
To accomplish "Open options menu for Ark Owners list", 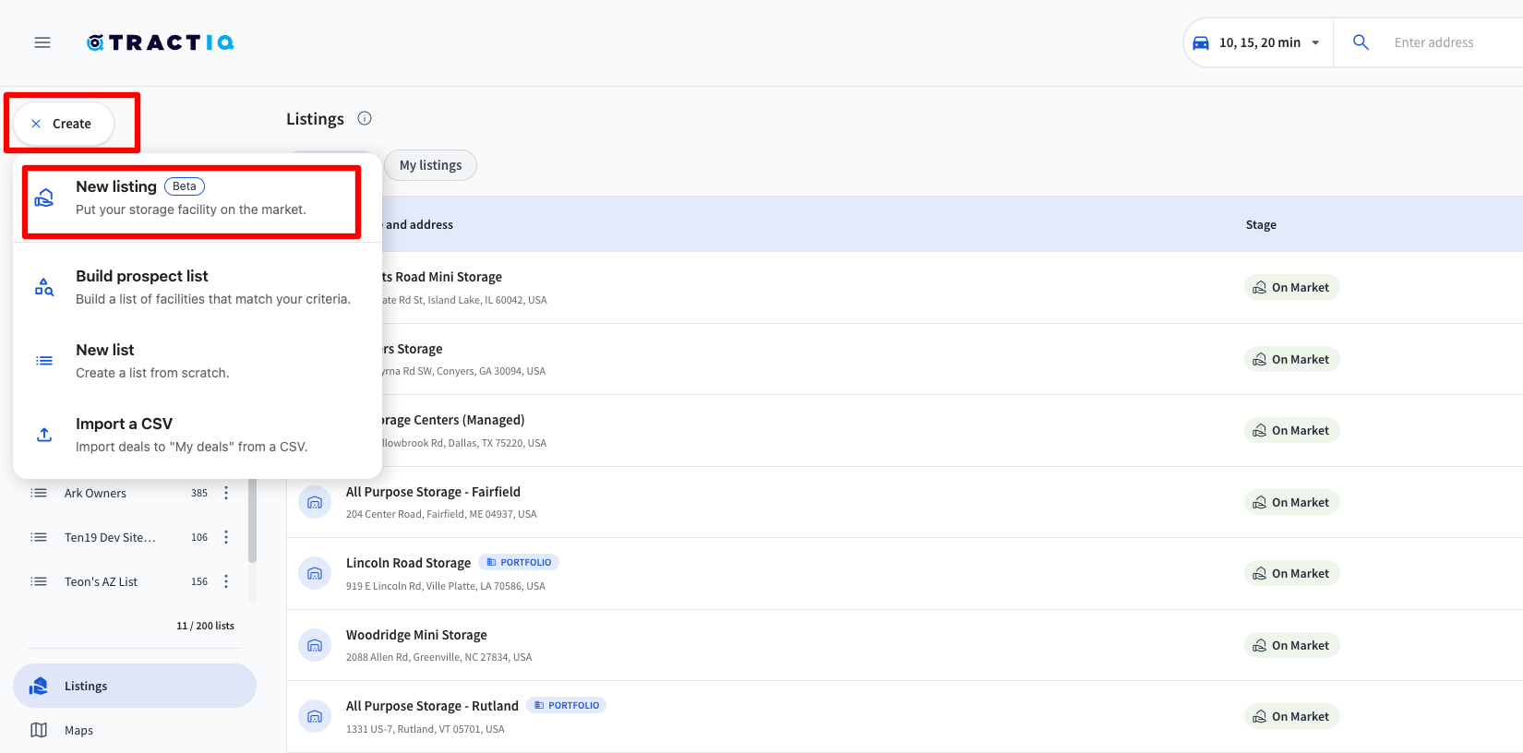I will [x=226, y=493].
